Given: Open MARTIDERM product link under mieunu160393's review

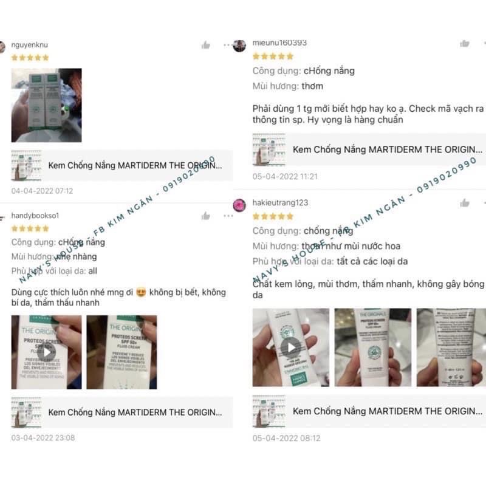Looking at the screenshot, I should pyautogui.click(x=369, y=149).
